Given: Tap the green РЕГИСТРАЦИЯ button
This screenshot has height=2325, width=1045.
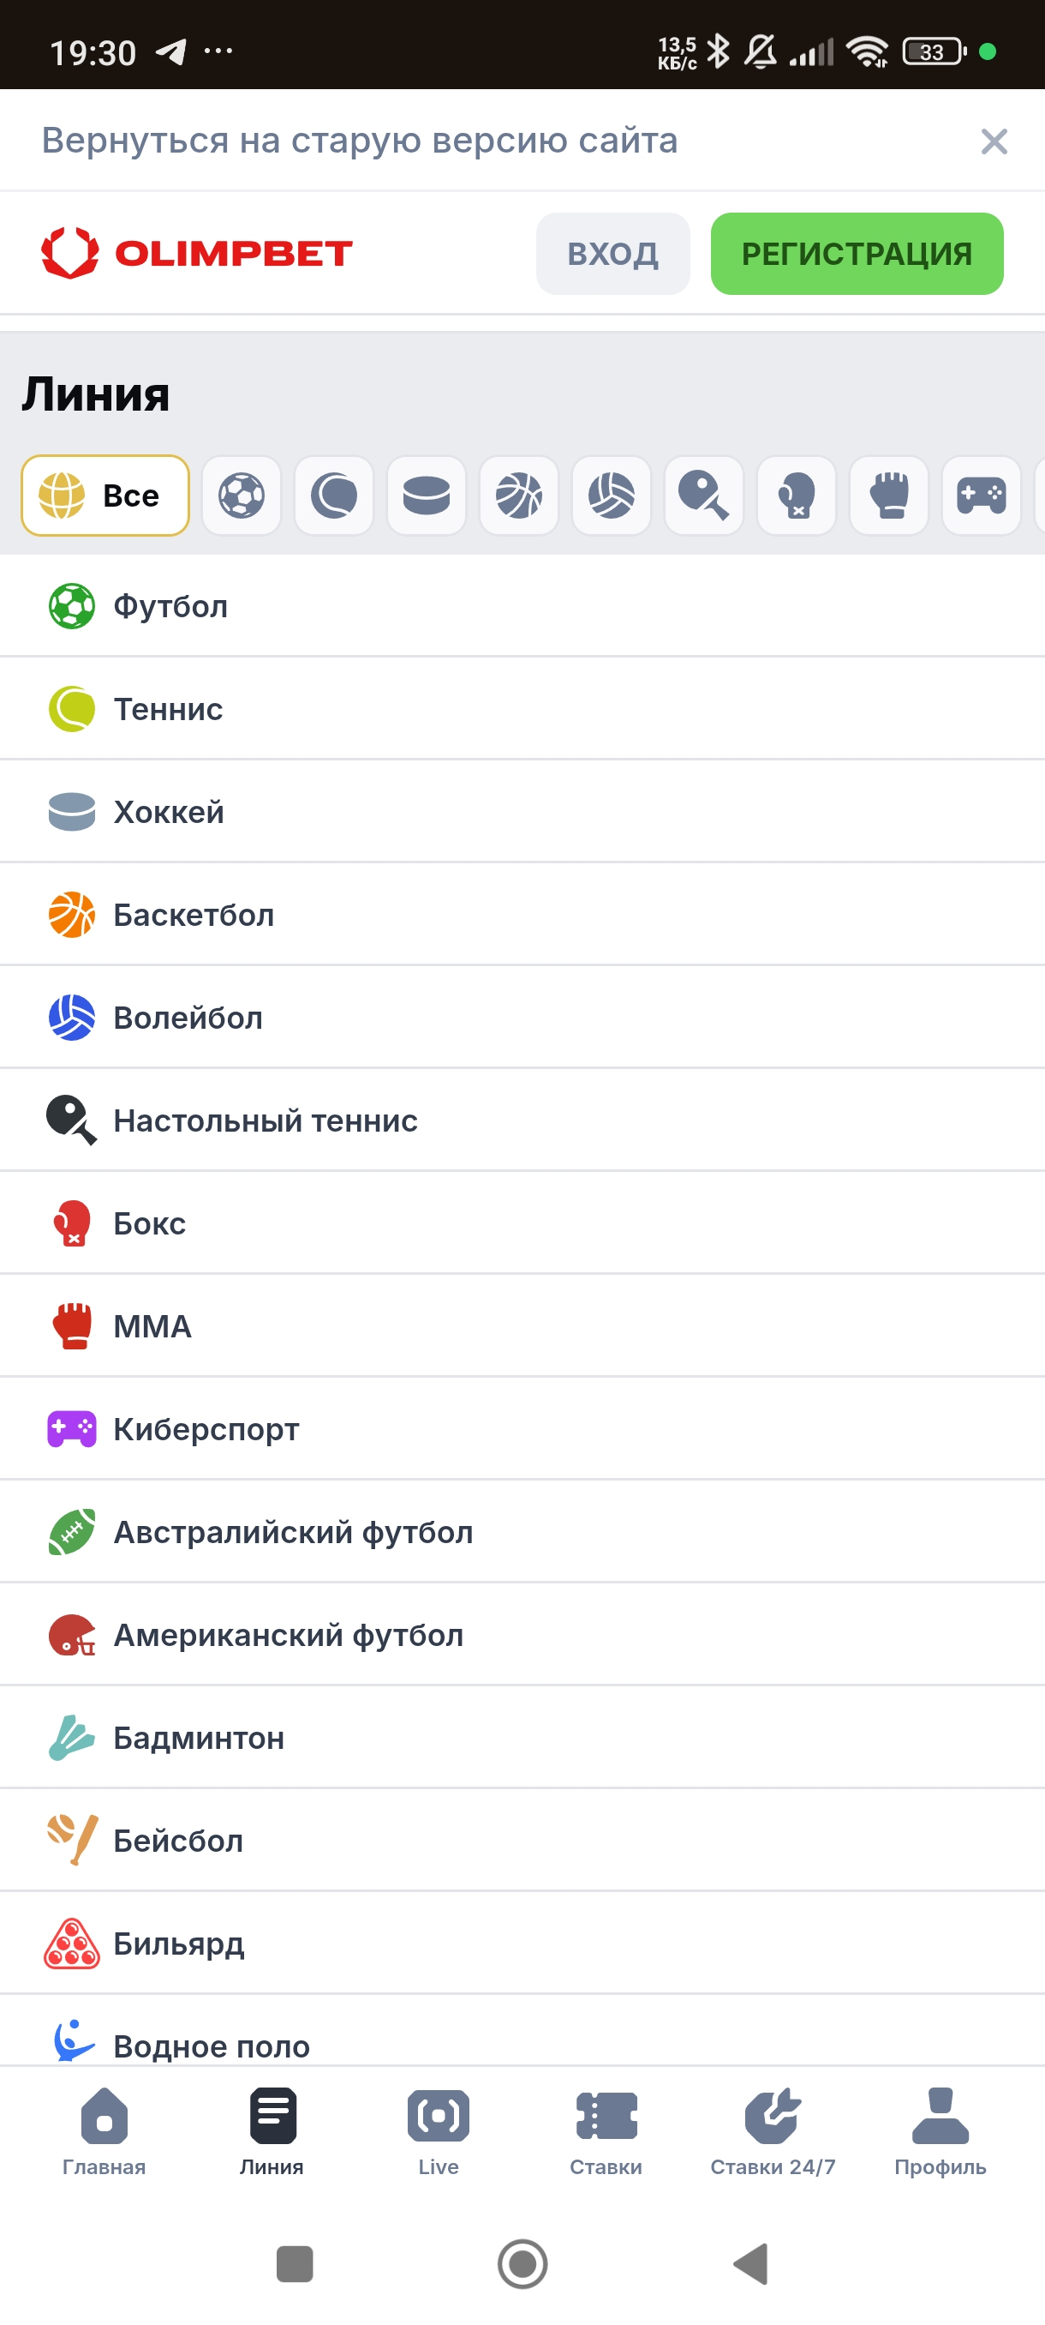Looking at the screenshot, I should tap(857, 254).
